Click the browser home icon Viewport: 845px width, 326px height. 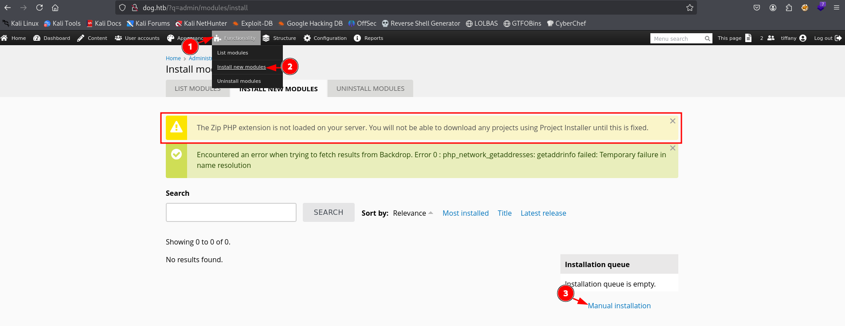[x=55, y=8]
